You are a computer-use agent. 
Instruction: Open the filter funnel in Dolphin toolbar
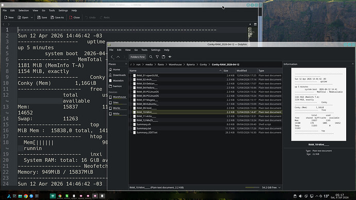click(157, 57)
